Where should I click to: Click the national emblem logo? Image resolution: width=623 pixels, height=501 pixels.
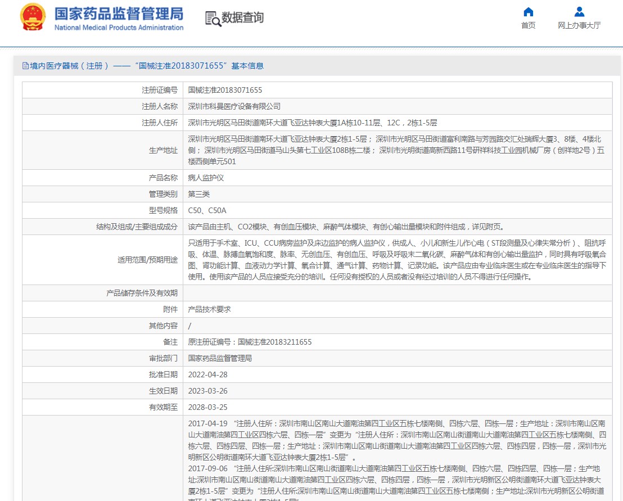pyautogui.click(x=33, y=17)
